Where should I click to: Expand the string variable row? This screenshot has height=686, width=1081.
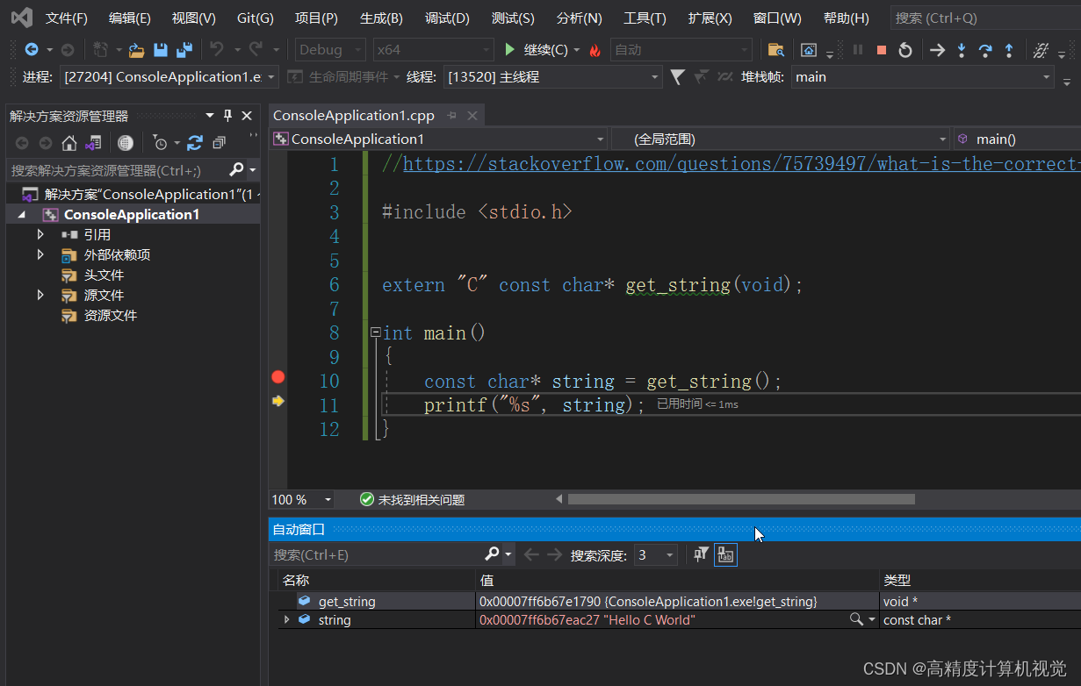pyautogui.click(x=286, y=619)
